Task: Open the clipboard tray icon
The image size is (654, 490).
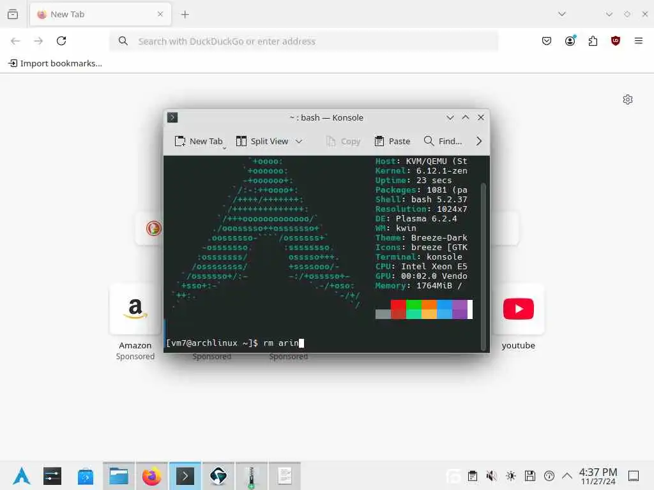Action: point(473,476)
